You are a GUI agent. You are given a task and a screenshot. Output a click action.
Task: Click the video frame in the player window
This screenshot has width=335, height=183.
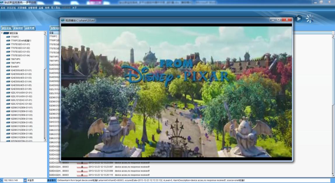pos(176,92)
